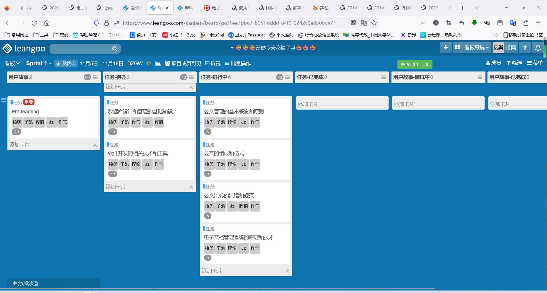547x293 pixels.
Task: Open a new browser tab
Action: click(462, 8)
